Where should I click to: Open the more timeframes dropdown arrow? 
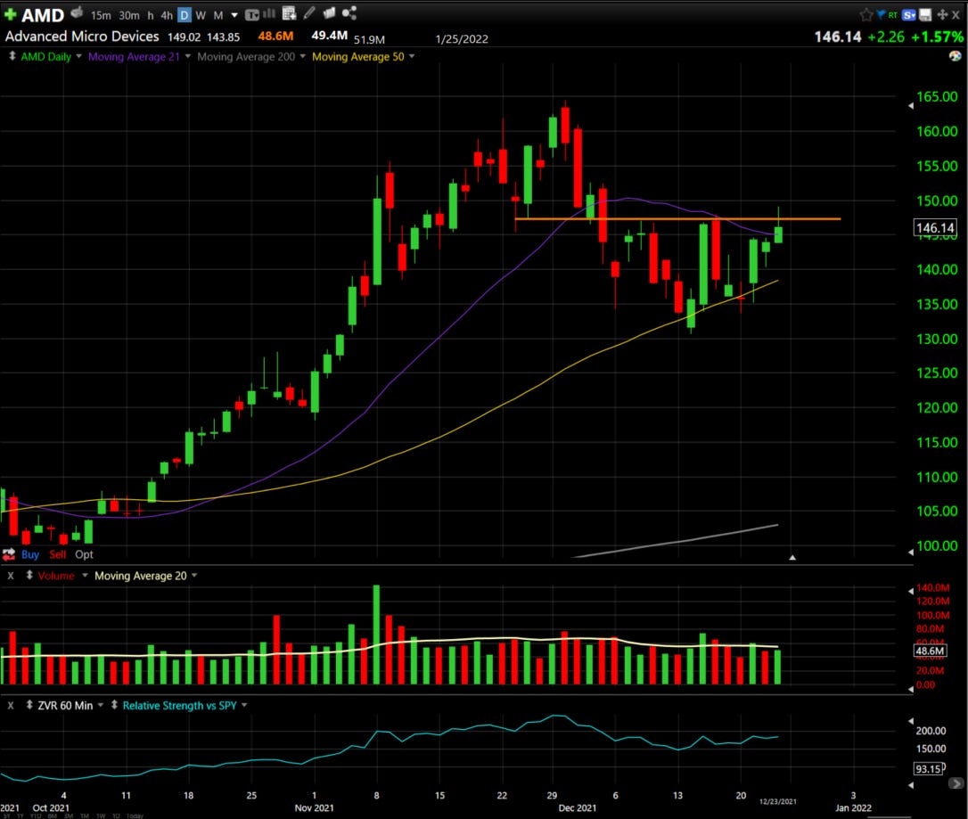pyautogui.click(x=234, y=15)
